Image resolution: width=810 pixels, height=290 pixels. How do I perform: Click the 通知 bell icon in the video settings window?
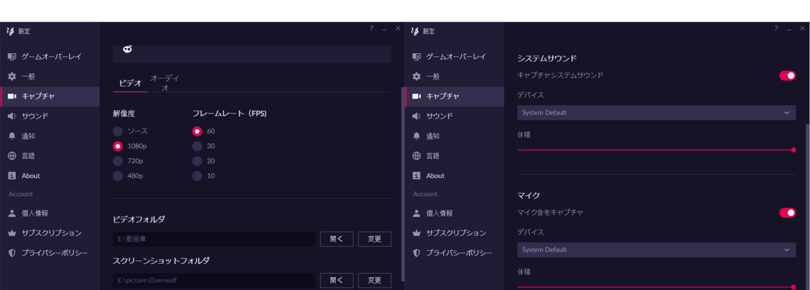coord(12,136)
